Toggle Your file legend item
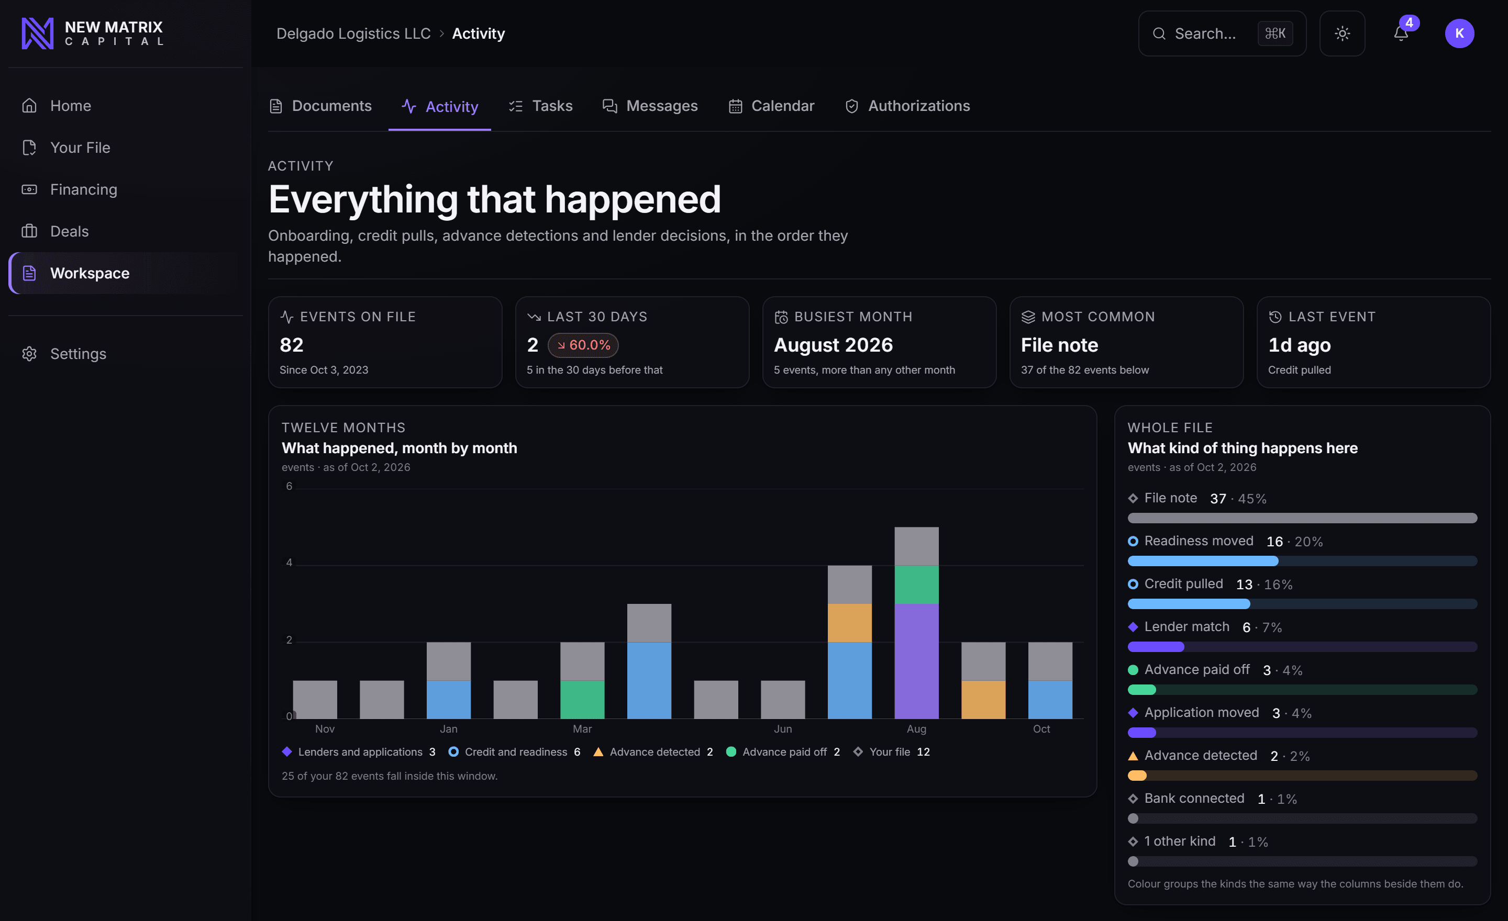The width and height of the screenshot is (1508, 921). pos(891,751)
